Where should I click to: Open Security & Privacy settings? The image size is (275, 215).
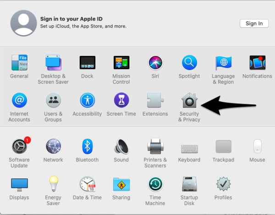(189, 100)
